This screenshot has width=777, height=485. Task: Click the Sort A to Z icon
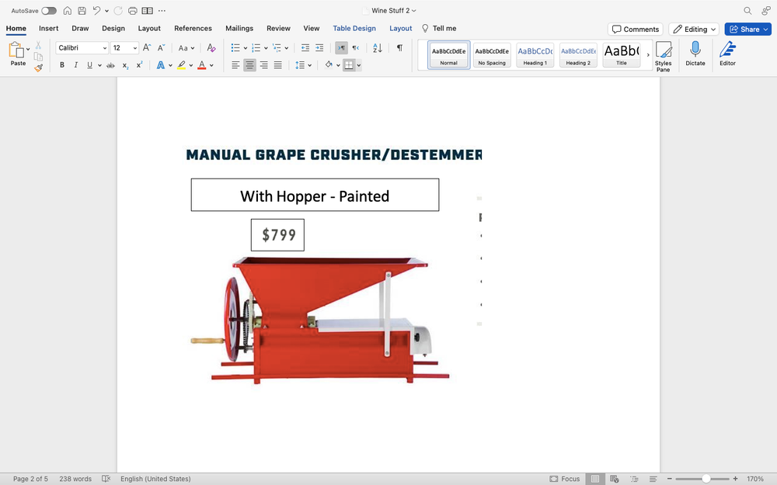pyautogui.click(x=378, y=48)
